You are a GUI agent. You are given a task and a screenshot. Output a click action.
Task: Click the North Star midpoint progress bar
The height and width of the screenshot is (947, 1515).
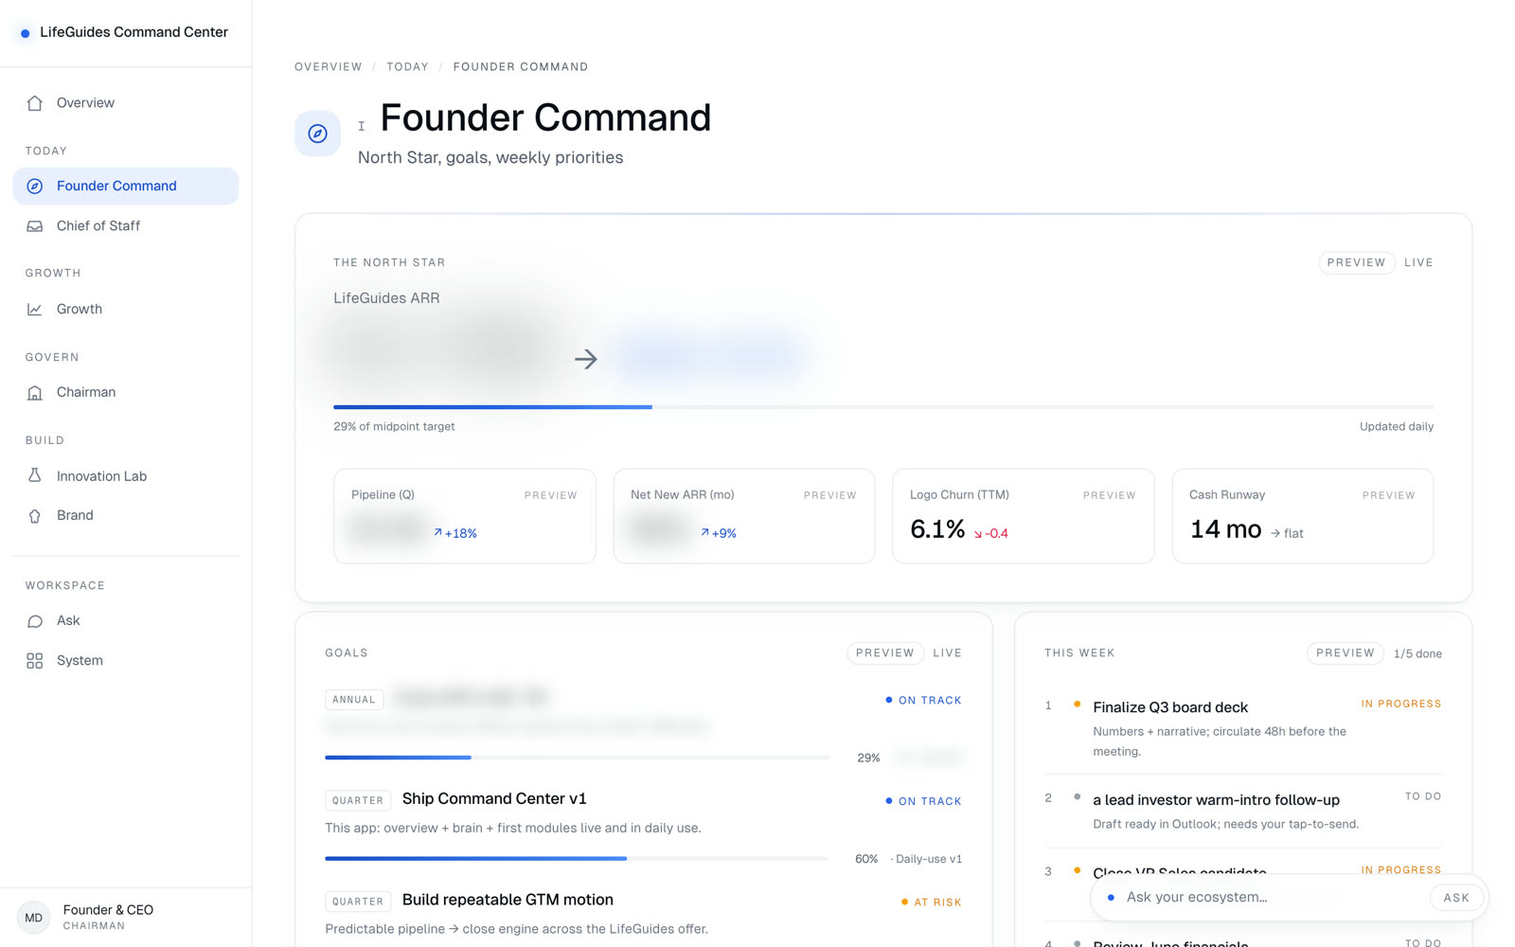tap(883, 407)
